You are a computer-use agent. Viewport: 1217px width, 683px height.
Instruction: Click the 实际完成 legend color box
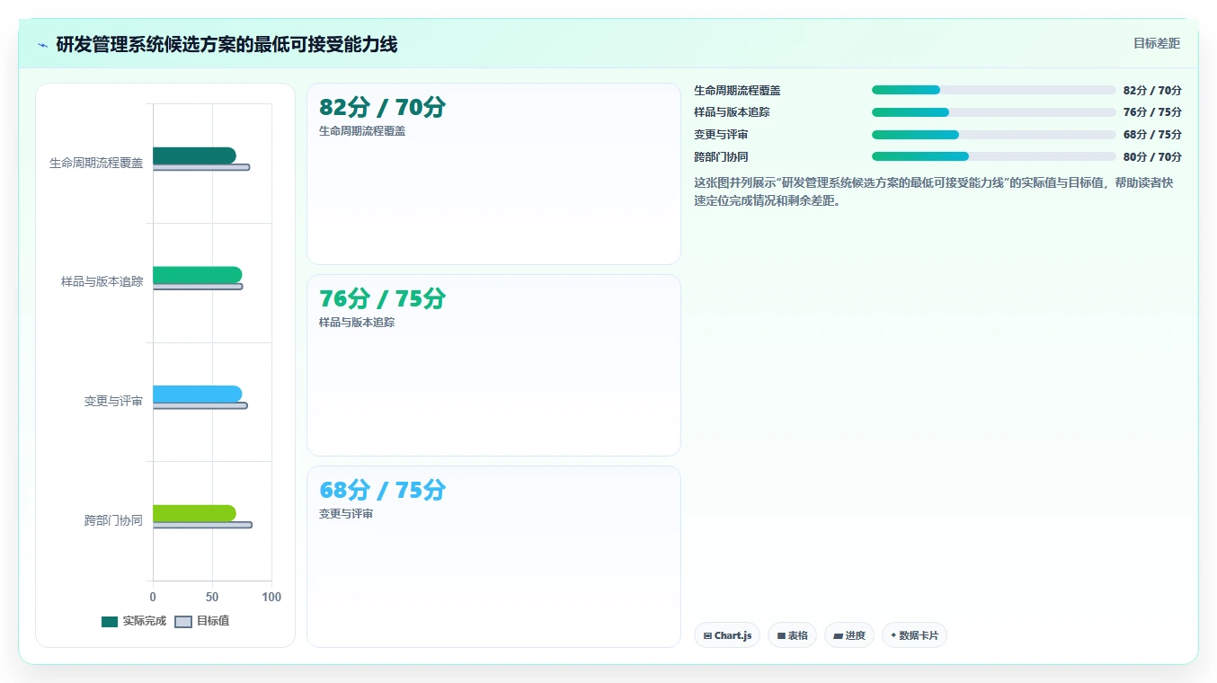(110, 622)
